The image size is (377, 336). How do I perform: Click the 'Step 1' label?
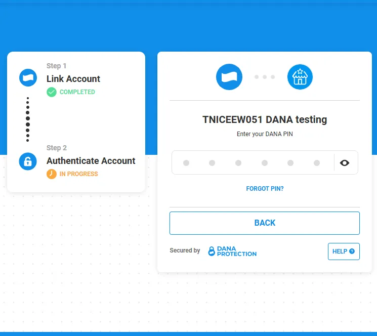pyautogui.click(x=56, y=66)
